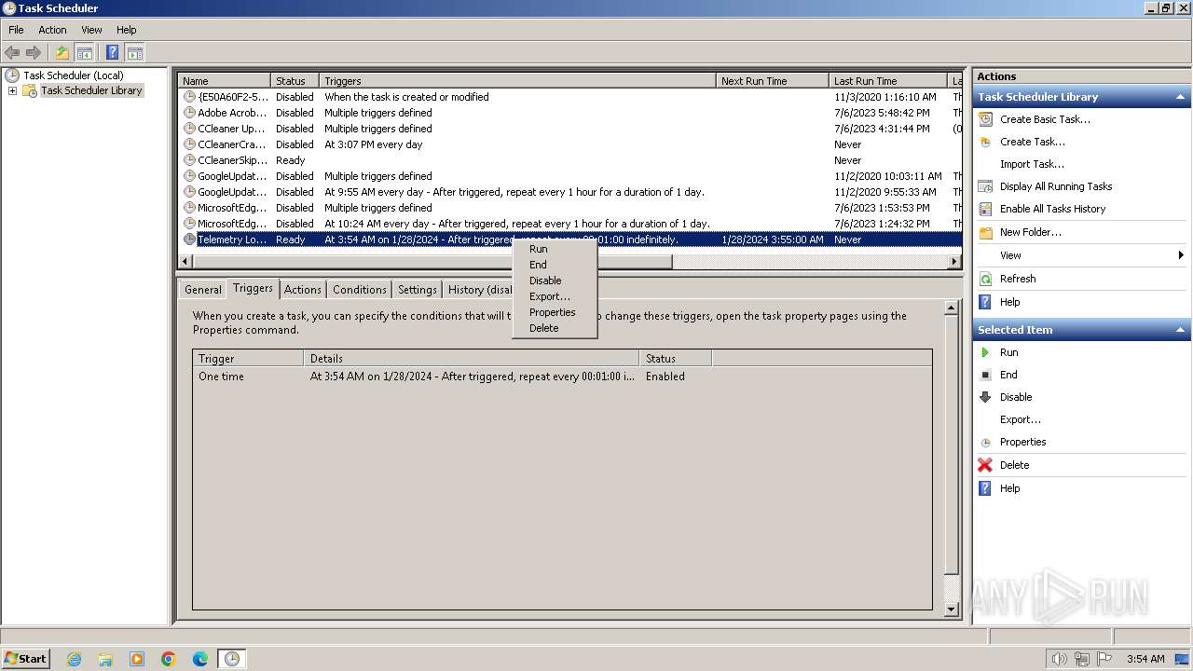Click the Up one level folder icon
Image resolution: width=1193 pixels, height=671 pixels.
coord(62,52)
